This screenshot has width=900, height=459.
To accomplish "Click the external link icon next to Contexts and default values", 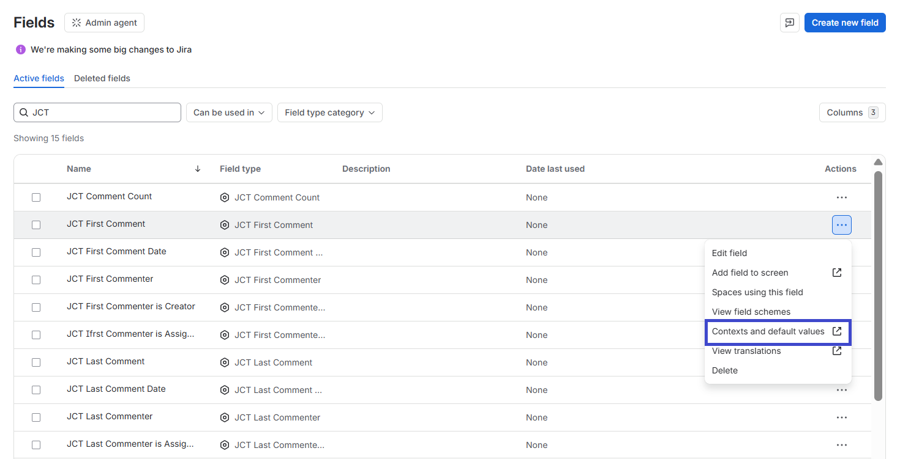I will click(x=837, y=331).
